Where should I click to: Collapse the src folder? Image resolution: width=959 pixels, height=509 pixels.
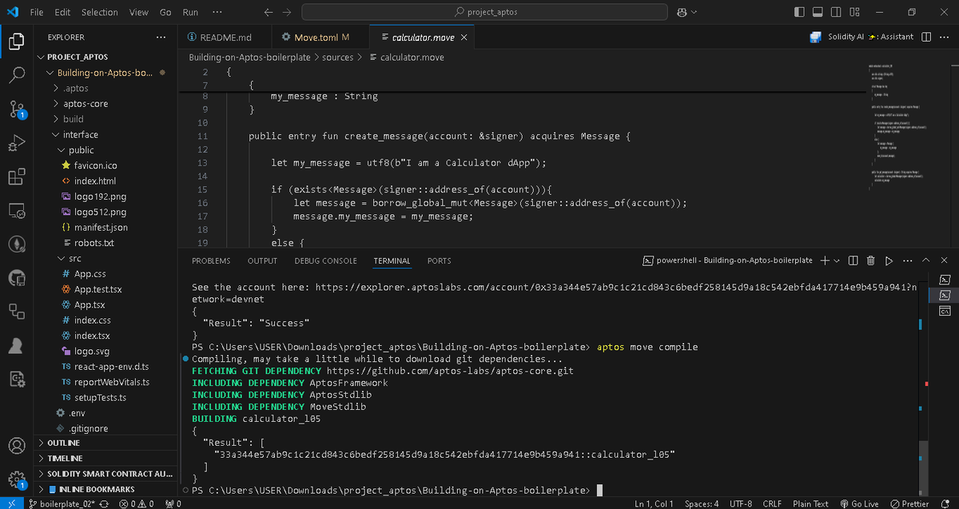point(74,258)
